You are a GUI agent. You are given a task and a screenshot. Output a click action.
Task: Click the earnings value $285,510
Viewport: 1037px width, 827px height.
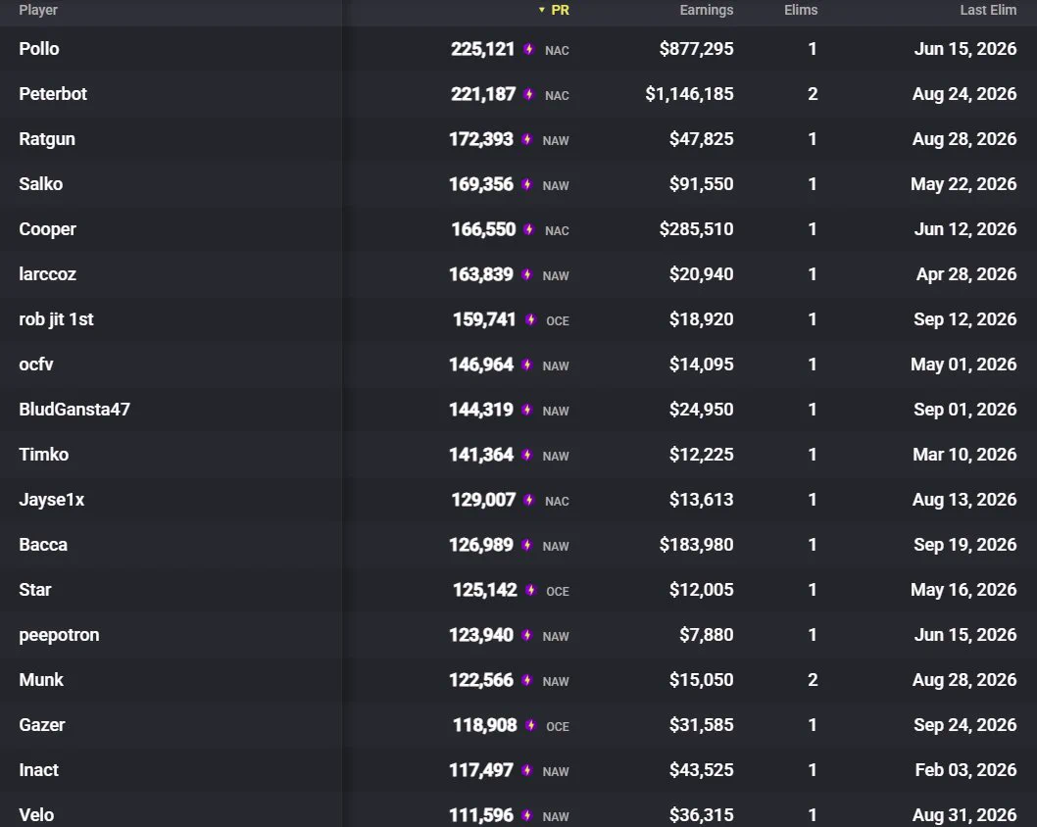tap(697, 228)
